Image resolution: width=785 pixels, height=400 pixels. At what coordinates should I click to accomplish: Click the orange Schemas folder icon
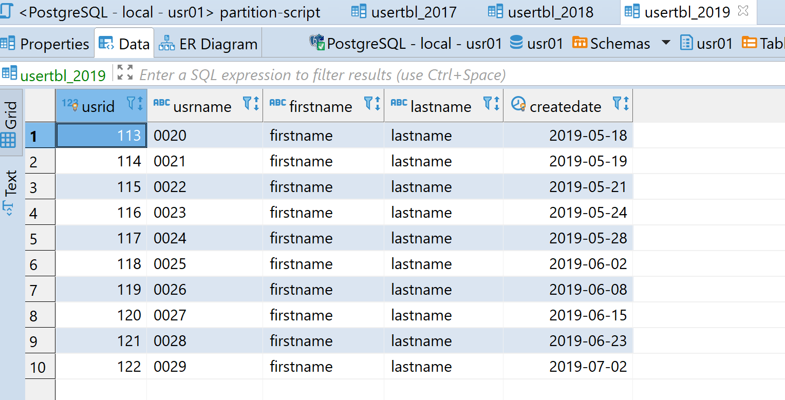click(580, 43)
